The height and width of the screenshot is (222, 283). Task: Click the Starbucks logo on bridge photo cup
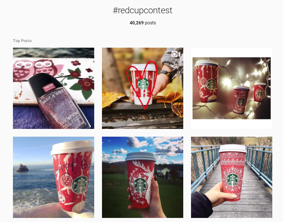pos(232,180)
